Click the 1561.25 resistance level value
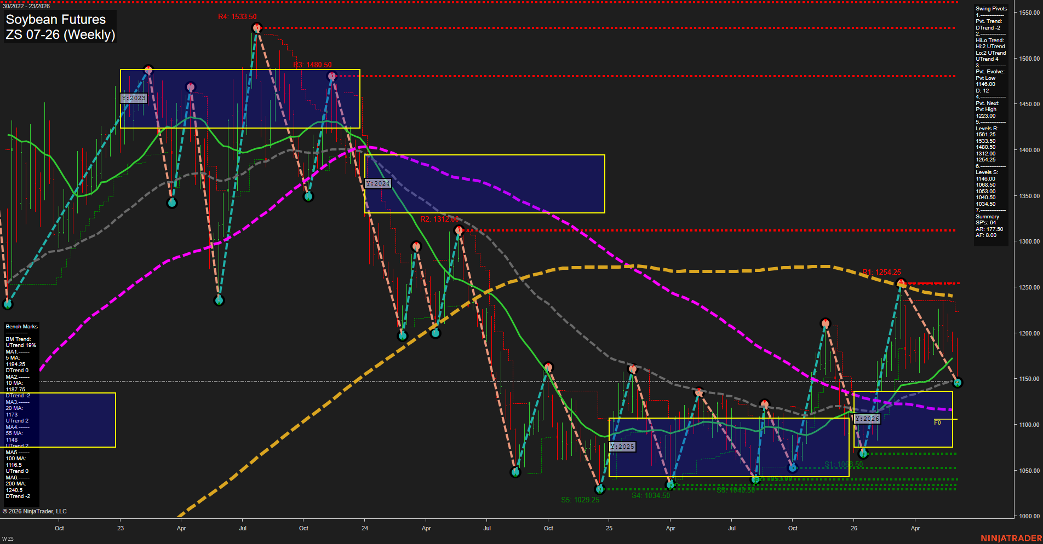The image size is (1043, 544). [985, 135]
